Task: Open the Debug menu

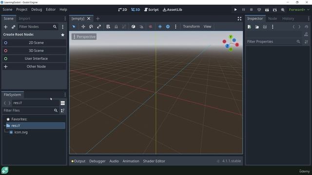Action: 37,10
